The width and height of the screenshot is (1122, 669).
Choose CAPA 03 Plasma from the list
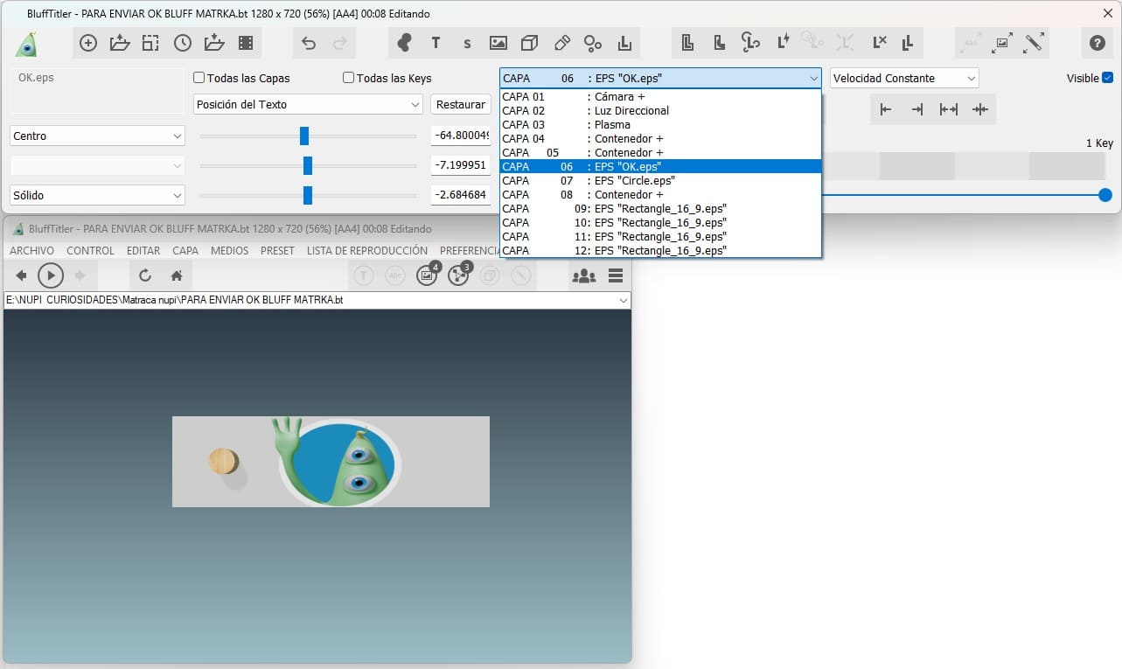coord(660,124)
